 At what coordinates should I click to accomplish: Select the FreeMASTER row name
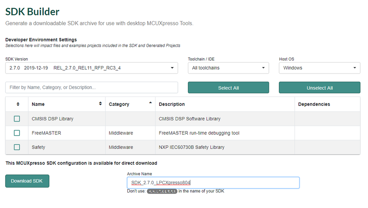click(46, 133)
